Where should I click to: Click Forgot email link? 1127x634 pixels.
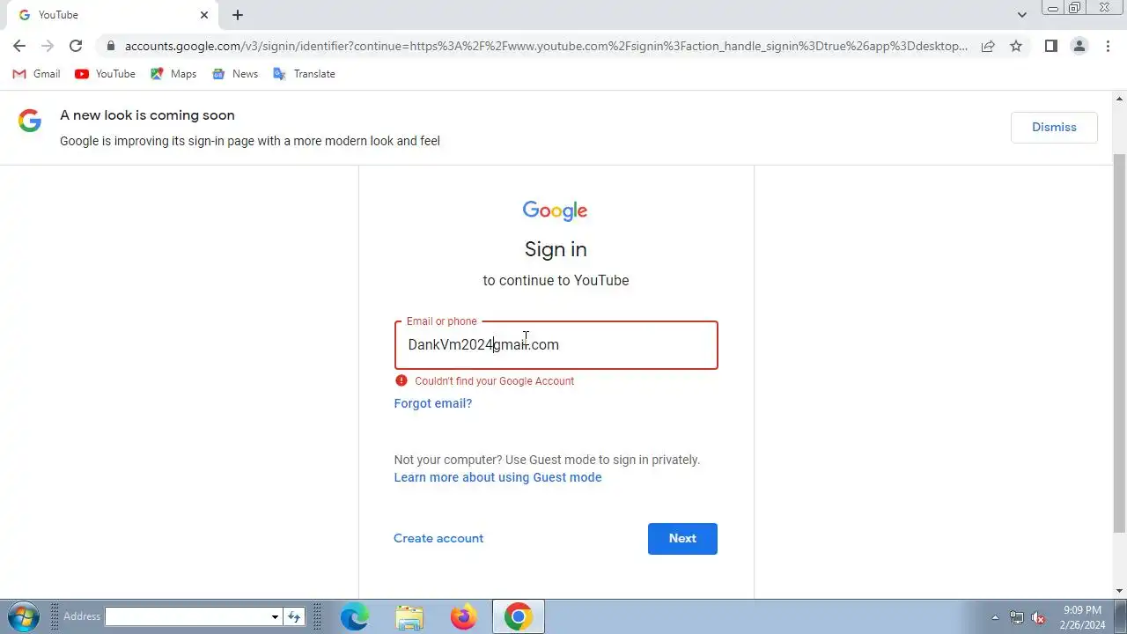tap(432, 403)
